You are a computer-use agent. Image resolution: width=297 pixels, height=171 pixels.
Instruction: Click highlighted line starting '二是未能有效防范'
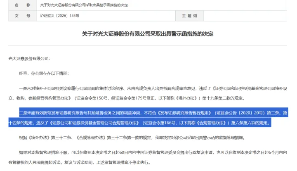(153, 113)
